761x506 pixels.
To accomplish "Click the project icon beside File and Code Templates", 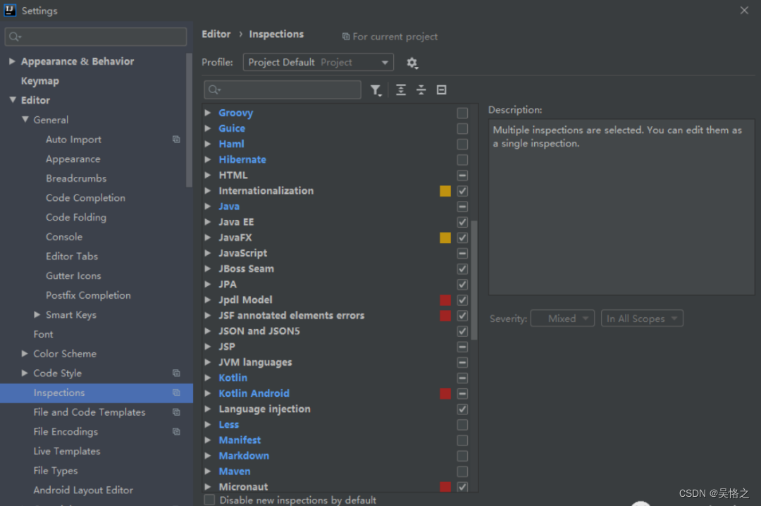I will coord(176,412).
